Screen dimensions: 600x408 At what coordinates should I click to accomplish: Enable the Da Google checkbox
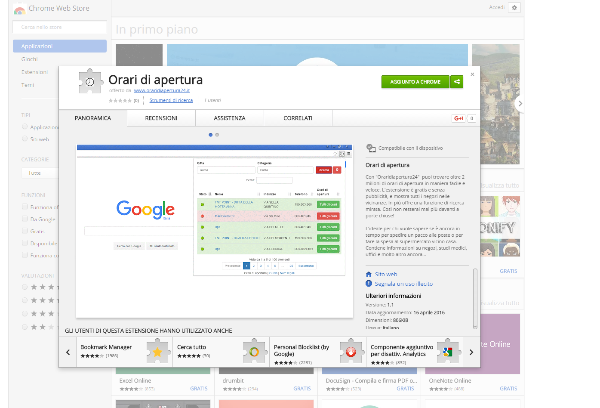(x=25, y=219)
